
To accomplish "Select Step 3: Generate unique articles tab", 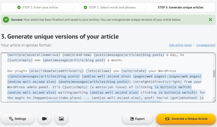I will (x=180, y=7).
